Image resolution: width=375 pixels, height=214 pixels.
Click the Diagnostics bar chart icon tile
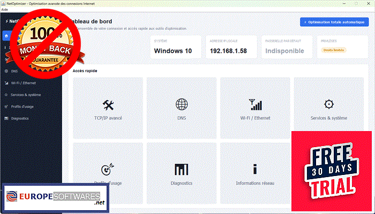pos(182,173)
